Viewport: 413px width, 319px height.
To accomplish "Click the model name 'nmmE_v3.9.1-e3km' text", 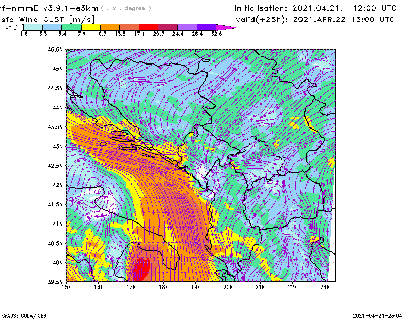I will coord(55,8).
